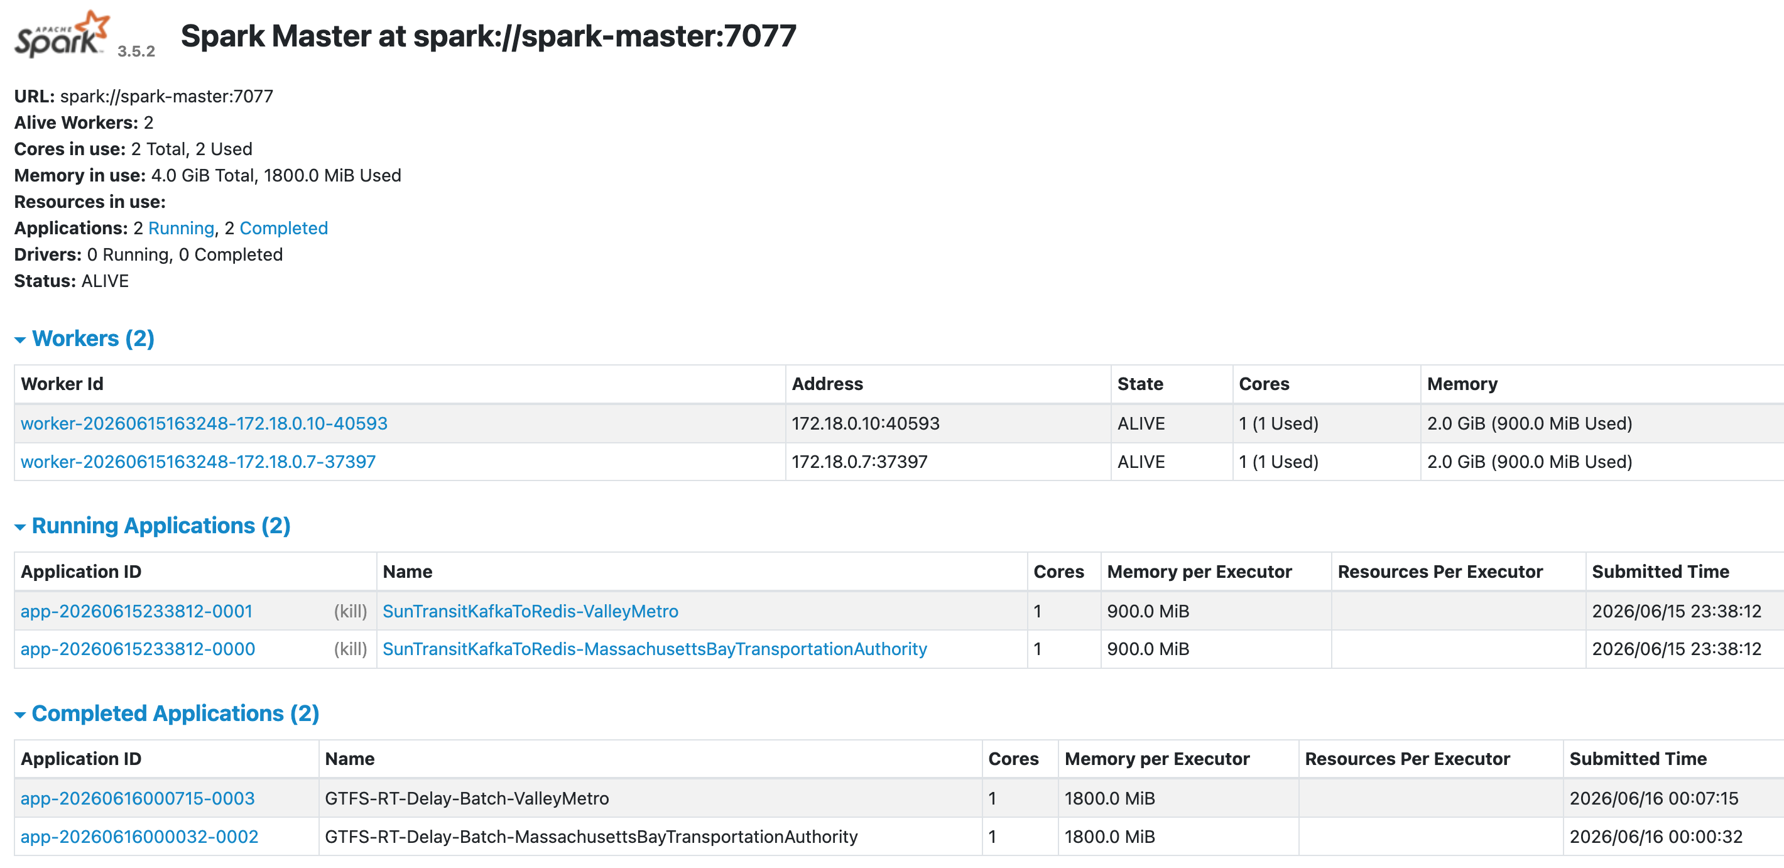Click the Memory in use summary line
Image resolution: width=1784 pixels, height=868 pixels.
pos(208,175)
